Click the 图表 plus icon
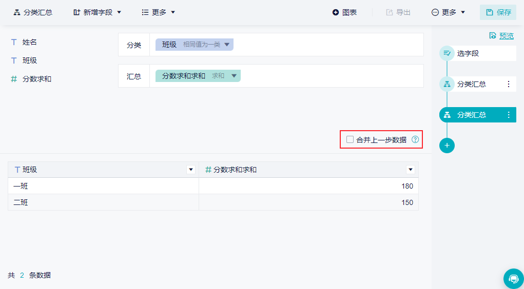 (336, 12)
